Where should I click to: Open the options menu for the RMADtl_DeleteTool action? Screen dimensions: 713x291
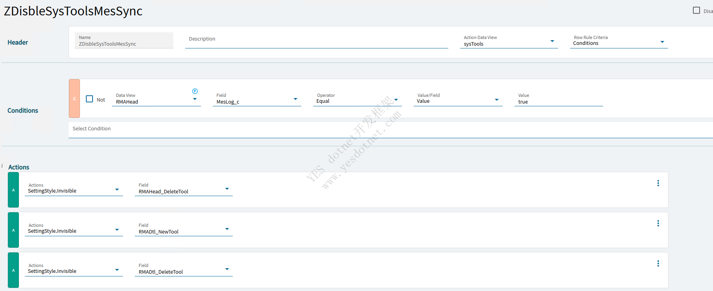tap(658, 263)
